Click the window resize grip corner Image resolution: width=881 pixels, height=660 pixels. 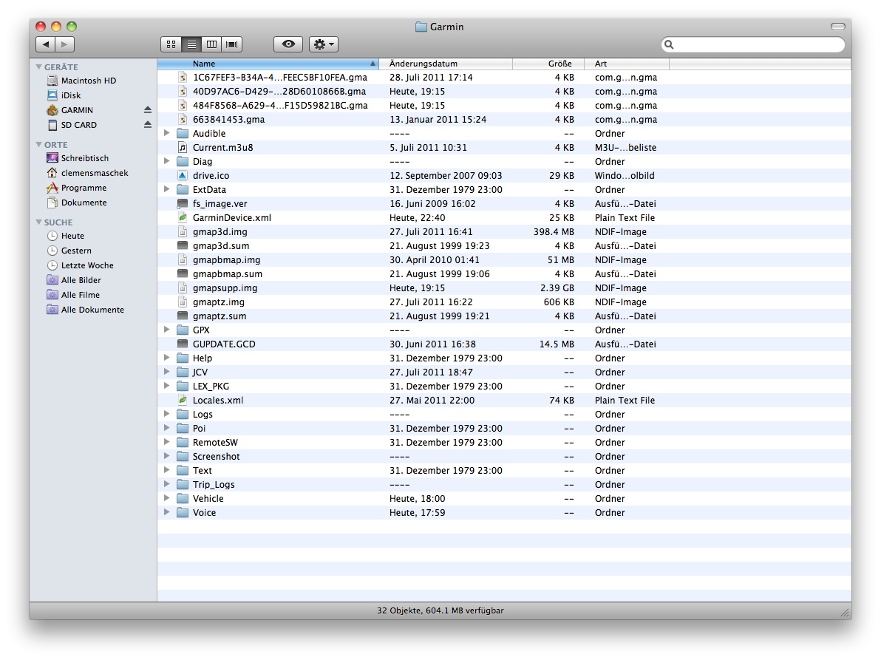845,613
